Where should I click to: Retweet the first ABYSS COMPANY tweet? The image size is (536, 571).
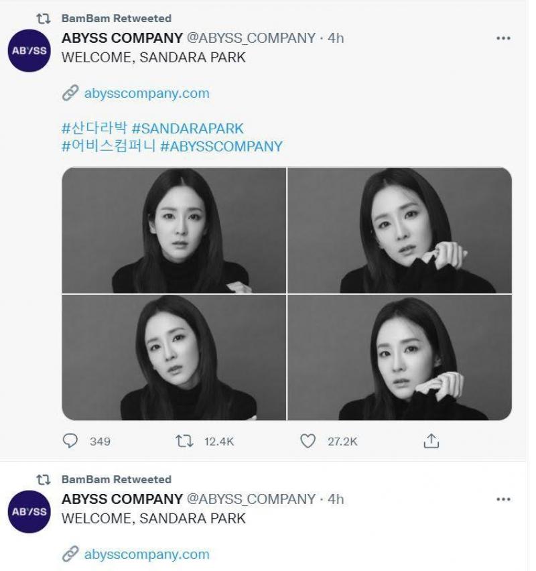click(x=184, y=441)
